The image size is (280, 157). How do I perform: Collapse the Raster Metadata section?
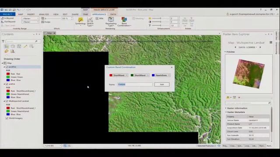pos(226,113)
